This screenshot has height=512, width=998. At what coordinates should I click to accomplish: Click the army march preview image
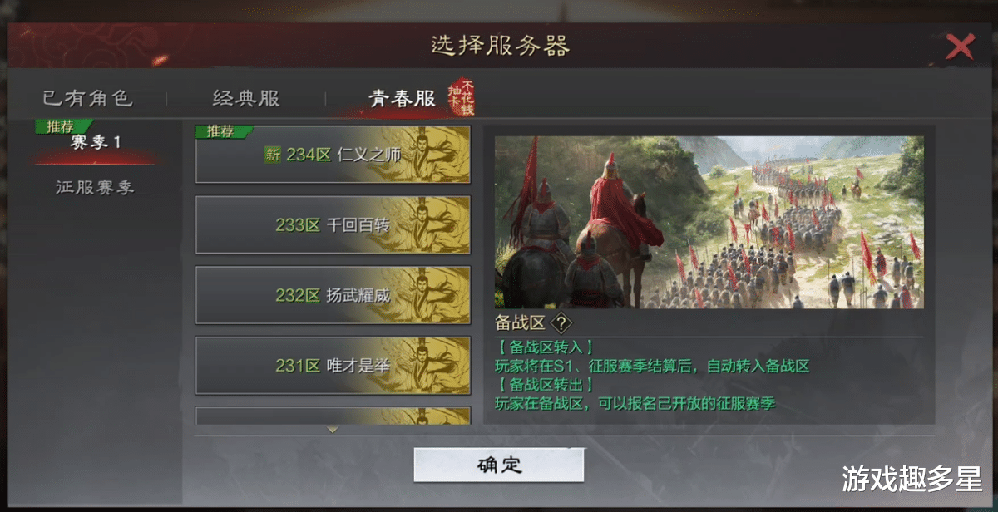709,222
